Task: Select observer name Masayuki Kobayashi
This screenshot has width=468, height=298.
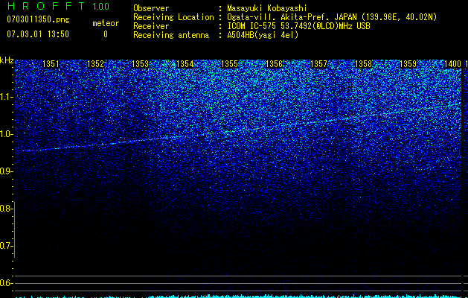Action: pos(267,8)
